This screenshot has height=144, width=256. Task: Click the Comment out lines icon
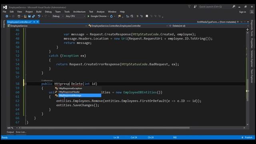[128, 16]
